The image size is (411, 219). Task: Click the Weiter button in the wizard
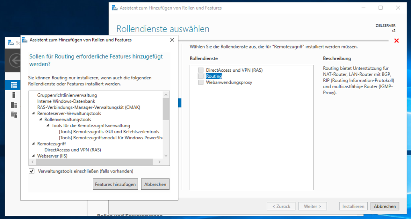point(312,206)
